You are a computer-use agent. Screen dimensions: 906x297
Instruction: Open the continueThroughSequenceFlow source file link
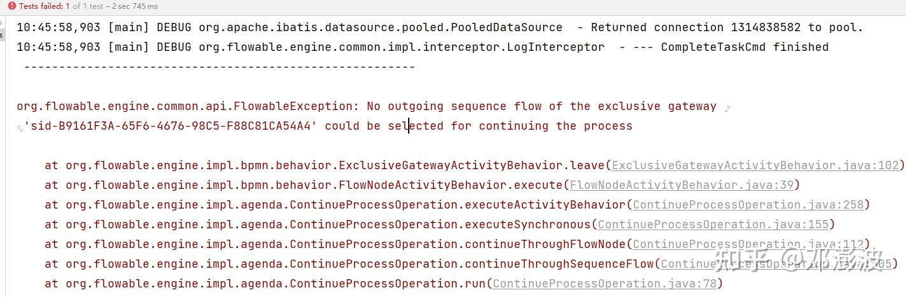[776, 264]
